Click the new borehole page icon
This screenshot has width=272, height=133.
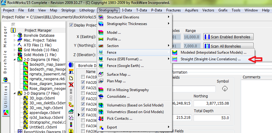point(71,78)
